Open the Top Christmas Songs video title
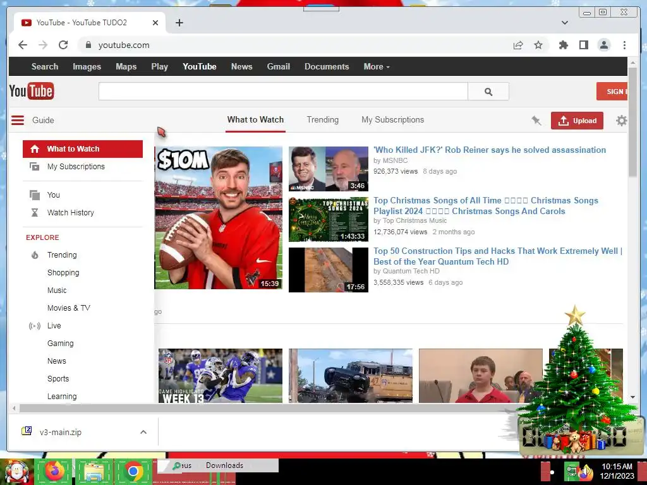This screenshot has height=485, width=647. 486,206
